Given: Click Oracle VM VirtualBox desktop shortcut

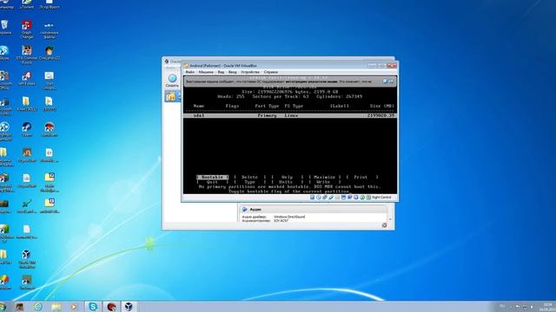Looking at the screenshot, I should [x=26, y=259].
